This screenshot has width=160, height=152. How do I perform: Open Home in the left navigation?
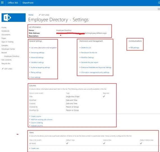tap(4, 28)
